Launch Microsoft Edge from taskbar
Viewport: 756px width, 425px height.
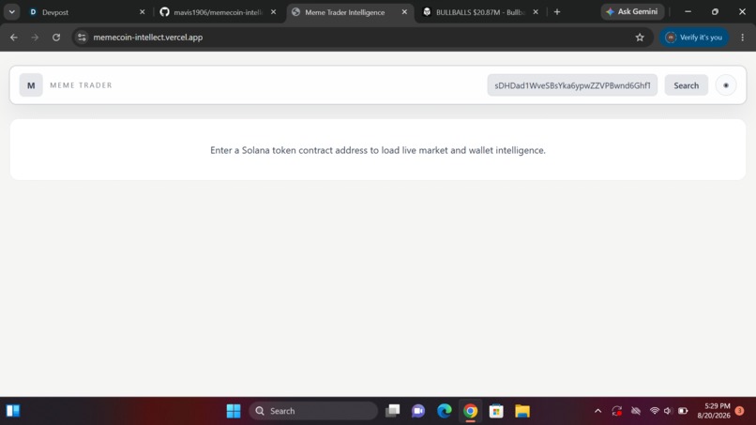click(x=444, y=411)
